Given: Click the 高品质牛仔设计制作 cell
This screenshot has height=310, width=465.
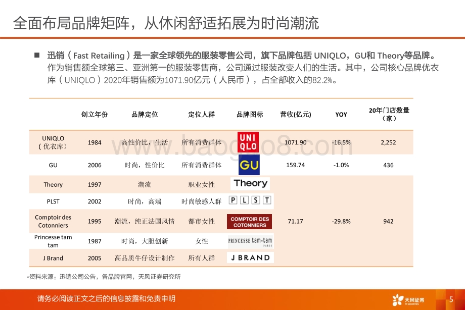Looking at the screenshot, I should pyautogui.click(x=145, y=258).
